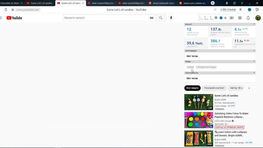The width and height of the screenshot is (263, 148).
Task: Open the YouTube hamburger guide menu
Action: click(1, 18)
